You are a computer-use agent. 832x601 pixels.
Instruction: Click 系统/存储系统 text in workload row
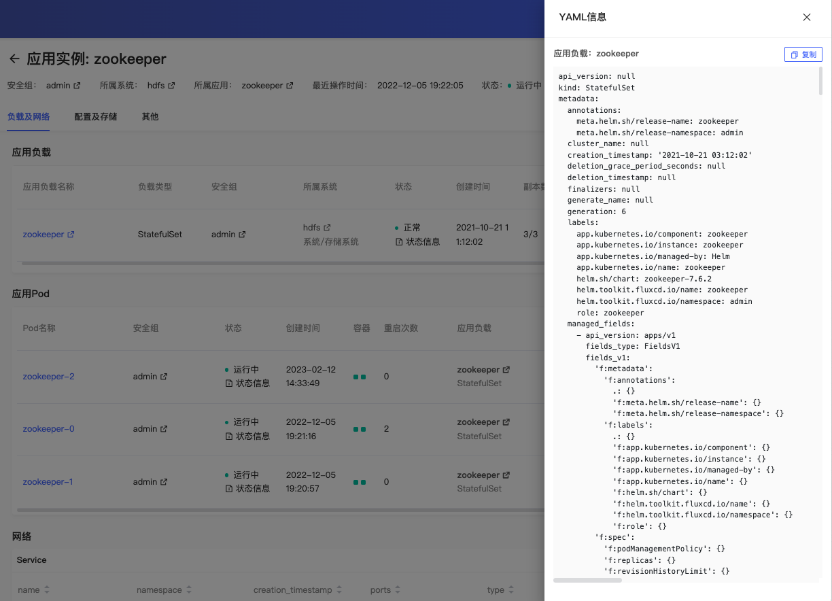coord(330,242)
